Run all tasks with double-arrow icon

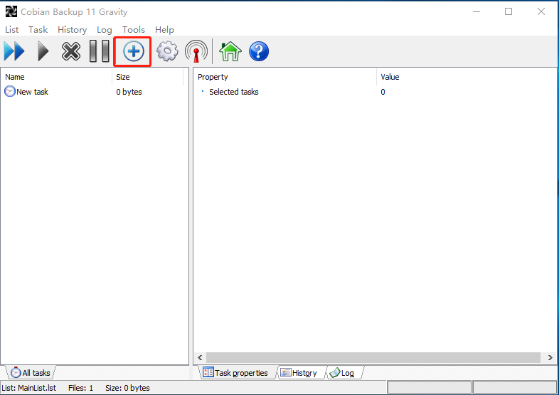click(14, 51)
